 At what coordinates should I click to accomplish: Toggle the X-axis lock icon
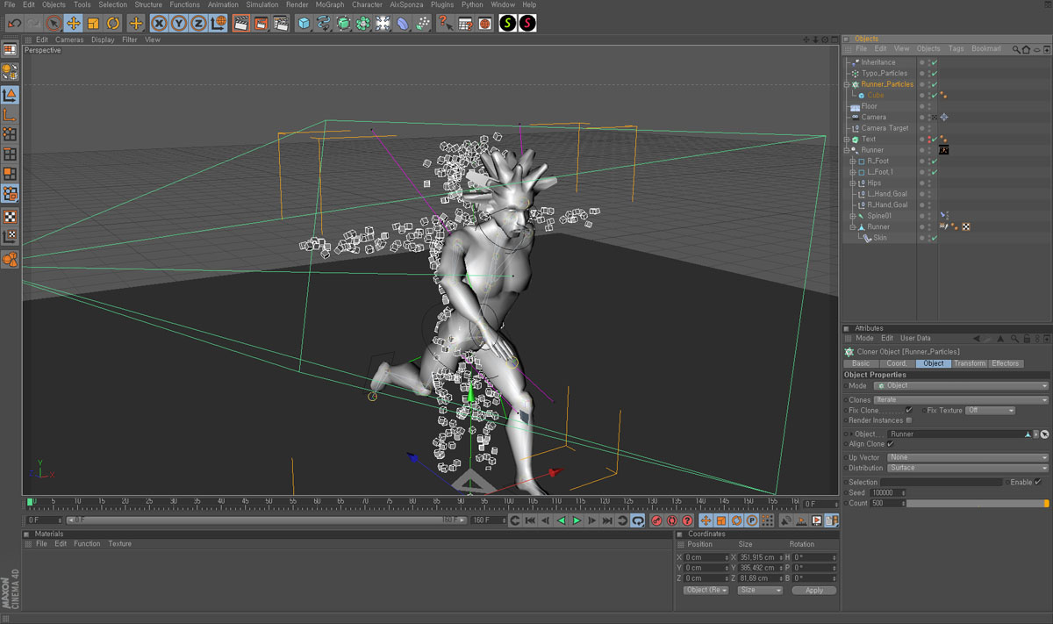pyautogui.click(x=159, y=24)
